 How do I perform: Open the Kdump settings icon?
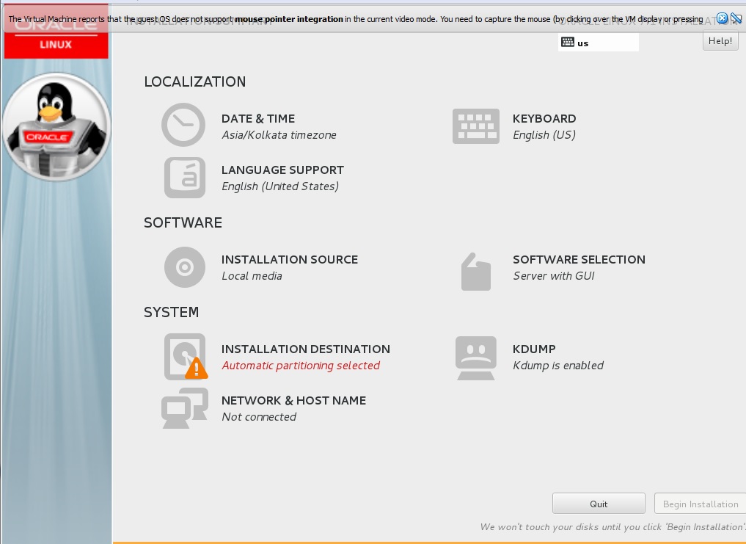coord(475,358)
